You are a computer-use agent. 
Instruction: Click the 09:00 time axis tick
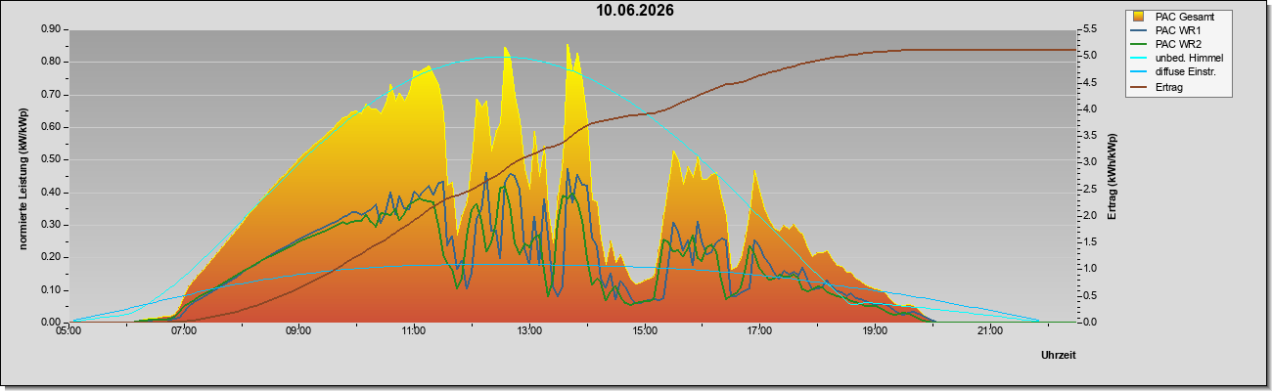pos(298,330)
